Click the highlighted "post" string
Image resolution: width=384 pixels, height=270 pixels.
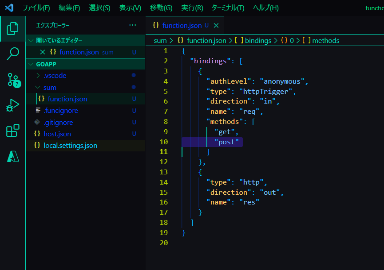point(226,142)
